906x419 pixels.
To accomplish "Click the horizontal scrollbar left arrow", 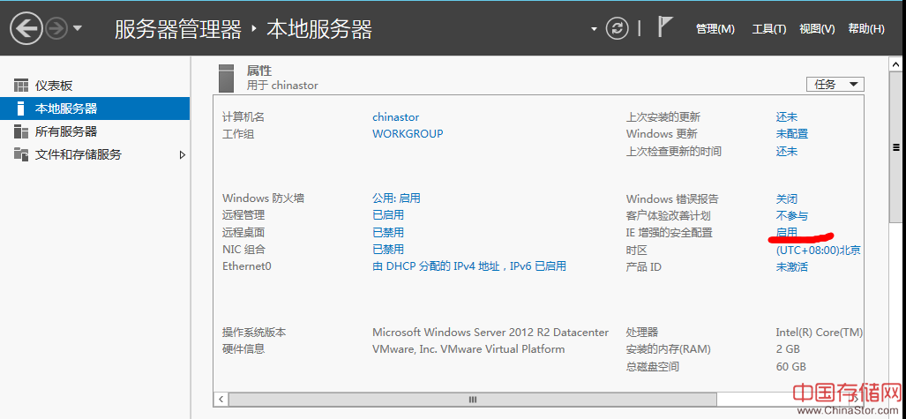I will (221, 400).
